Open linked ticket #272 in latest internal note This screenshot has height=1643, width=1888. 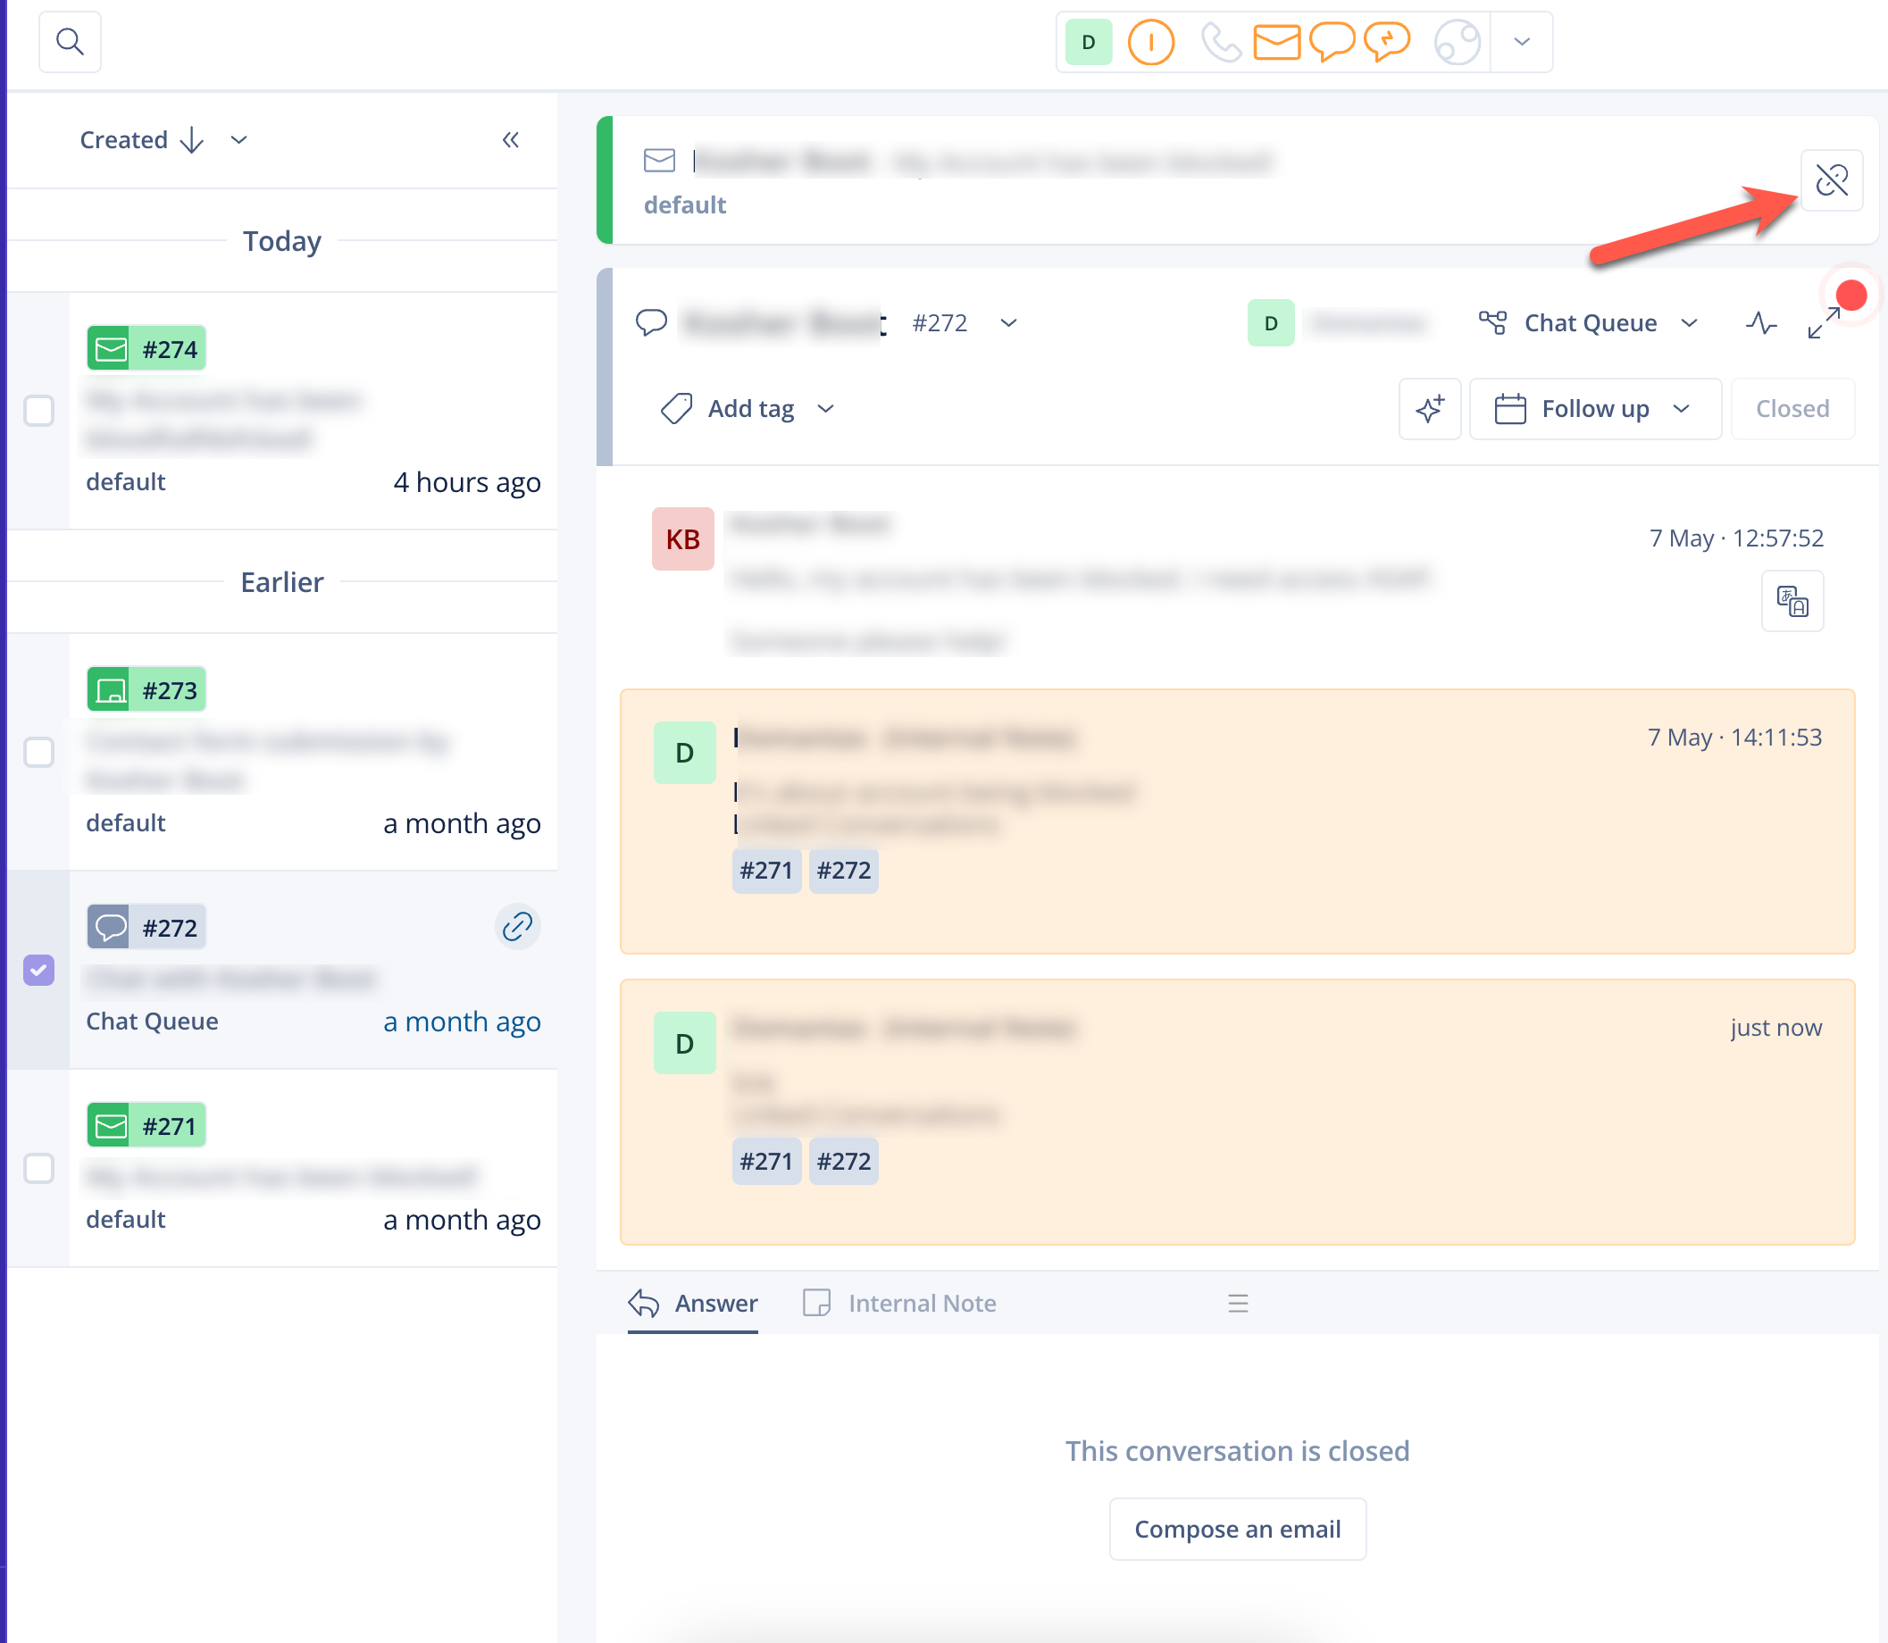(843, 1161)
